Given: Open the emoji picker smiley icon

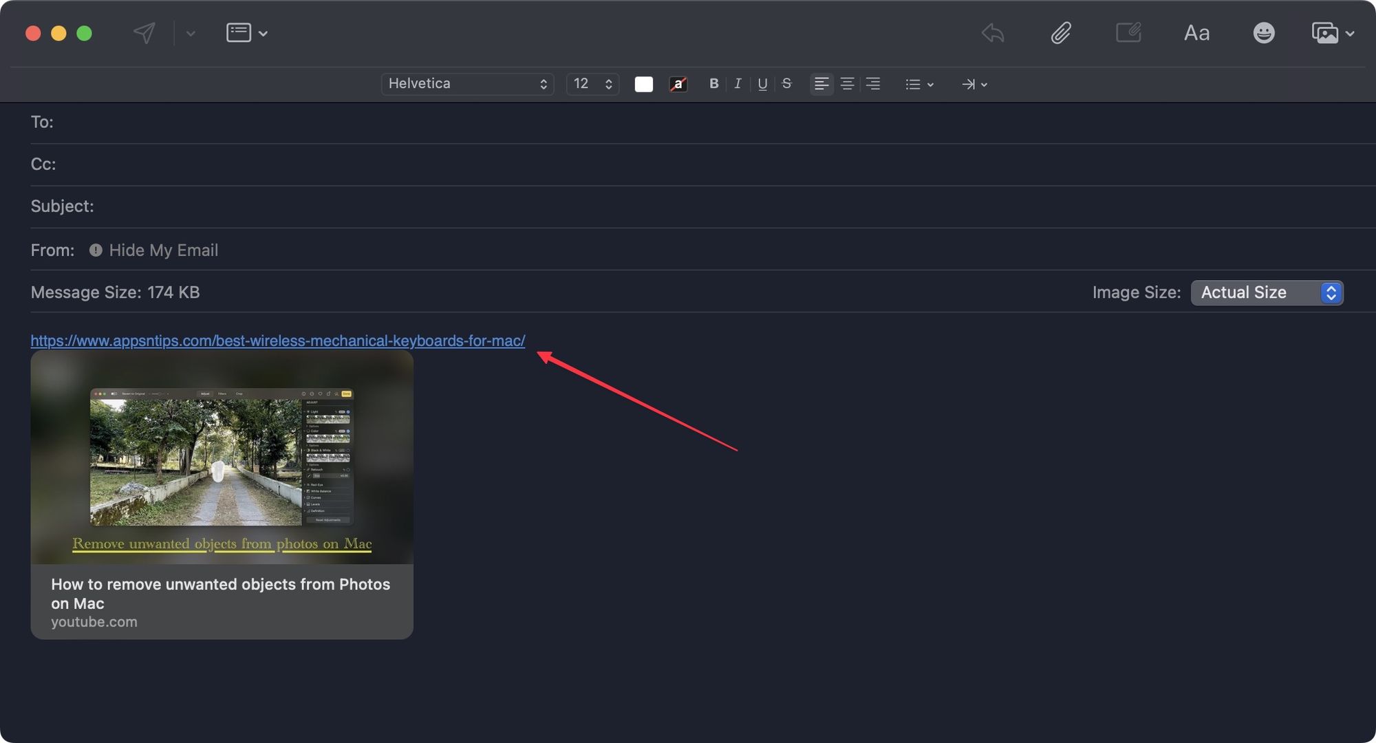Looking at the screenshot, I should click(1264, 32).
